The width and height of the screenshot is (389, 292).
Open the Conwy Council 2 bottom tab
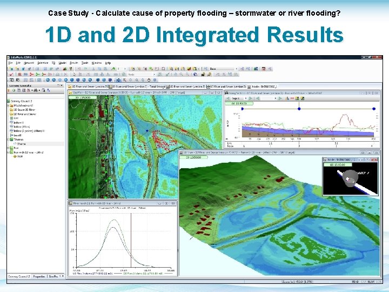(x=19, y=276)
